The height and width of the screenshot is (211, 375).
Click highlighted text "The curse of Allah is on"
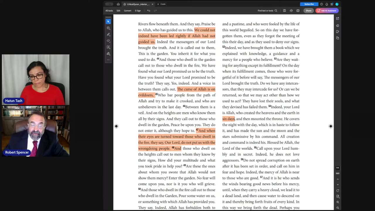coord(196,89)
